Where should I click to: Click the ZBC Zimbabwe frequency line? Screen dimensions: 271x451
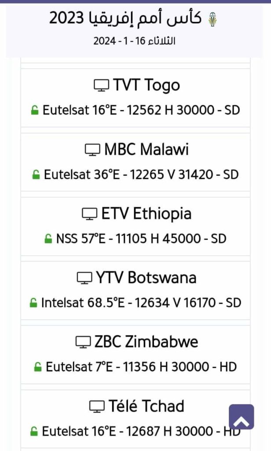(x=141, y=366)
